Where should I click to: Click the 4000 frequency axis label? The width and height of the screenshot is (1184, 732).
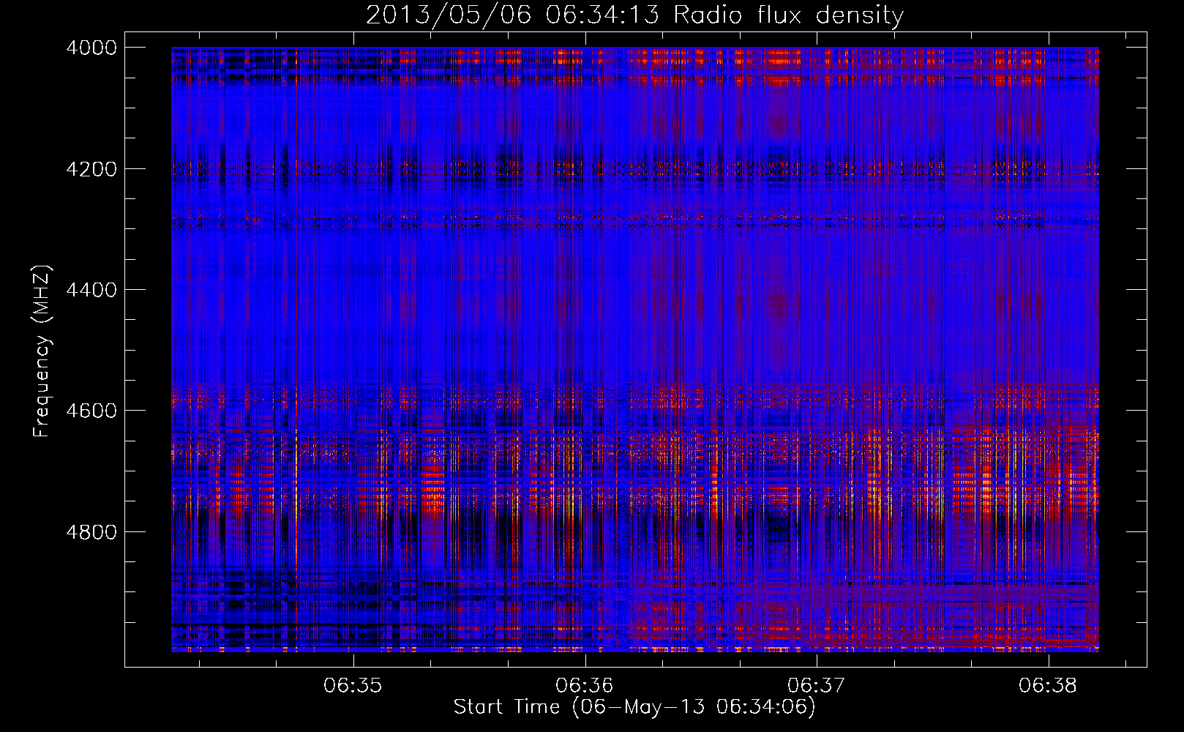pos(91,48)
